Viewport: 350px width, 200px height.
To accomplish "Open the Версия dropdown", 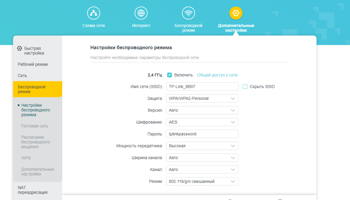I will [x=202, y=110].
